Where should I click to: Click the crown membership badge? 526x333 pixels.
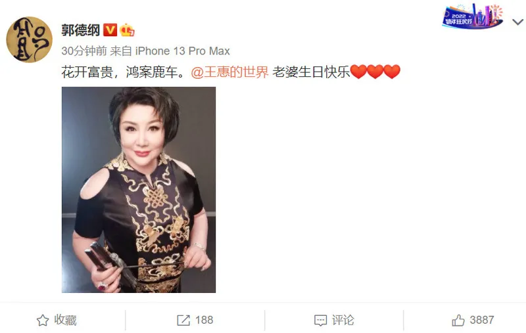pyautogui.click(x=127, y=30)
